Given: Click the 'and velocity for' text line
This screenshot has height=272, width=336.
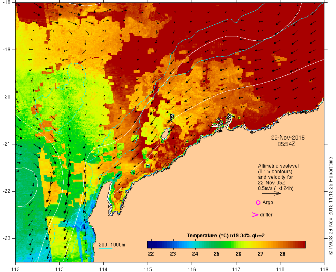Looking at the screenshot, I should (x=275, y=177).
